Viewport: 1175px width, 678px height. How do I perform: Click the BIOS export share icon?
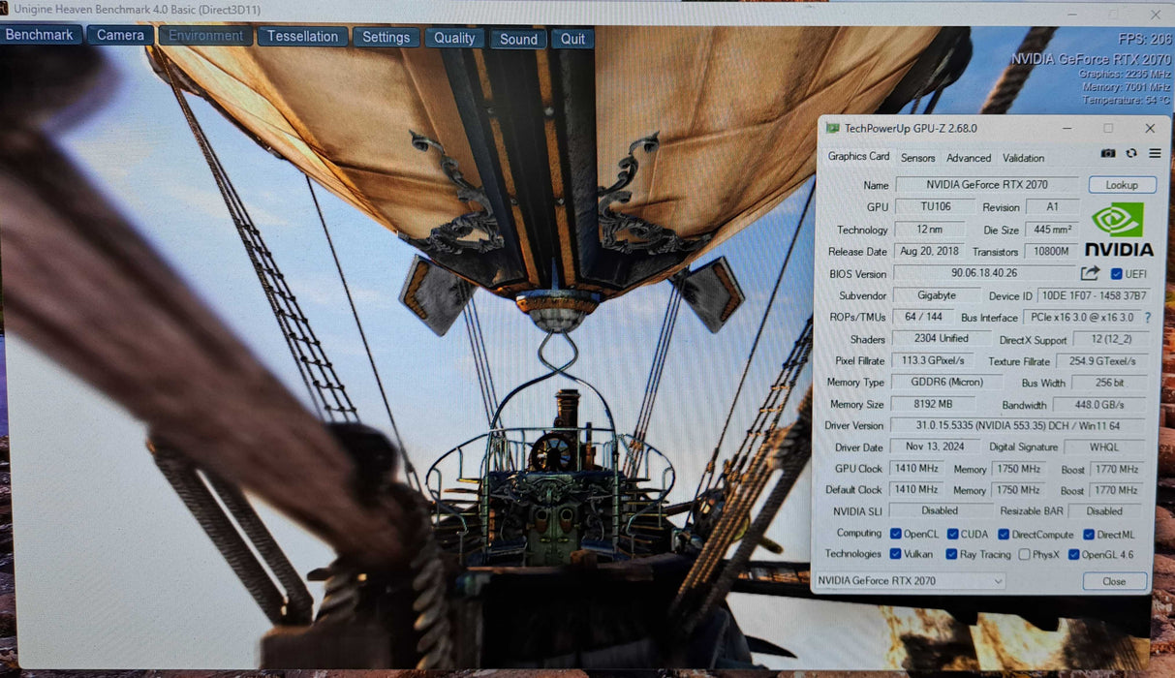[x=1091, y=273]
